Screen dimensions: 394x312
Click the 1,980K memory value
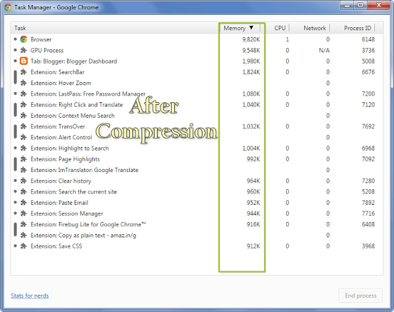tap(251, 61)
